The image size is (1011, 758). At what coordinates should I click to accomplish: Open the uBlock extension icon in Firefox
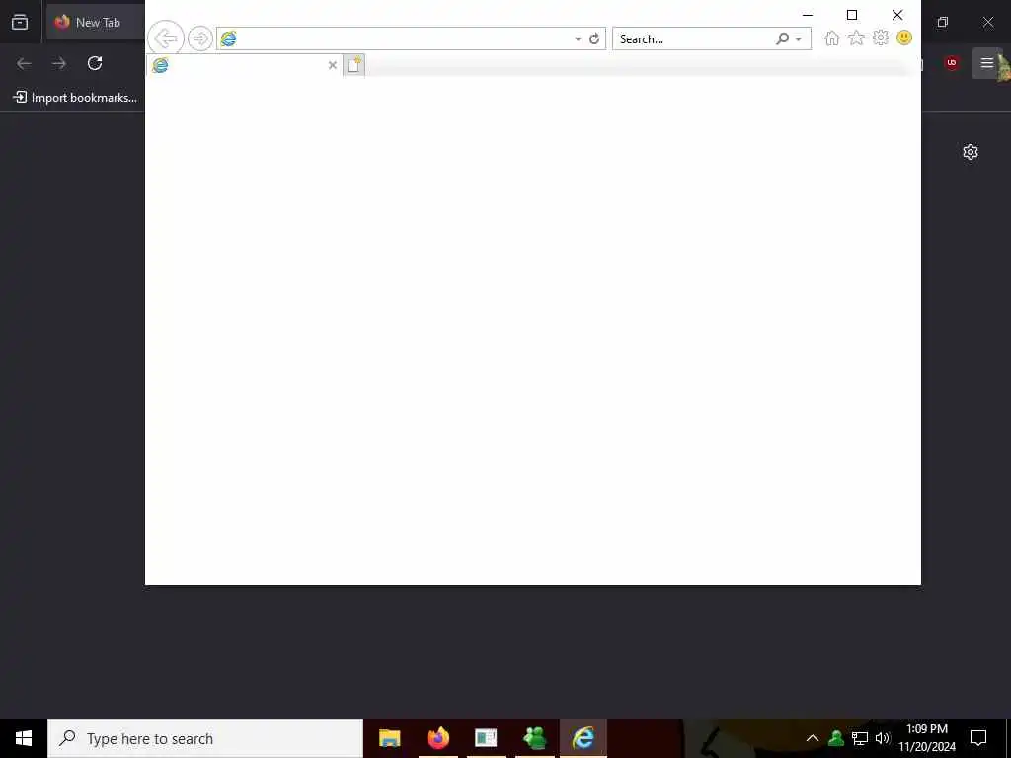pos(951,63)
